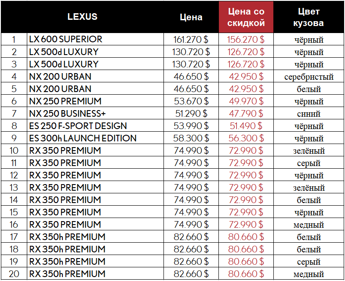This screenshot has width=345, height=281.
Task: Click the LEXUS column header
Action: (x=82, y=17)
